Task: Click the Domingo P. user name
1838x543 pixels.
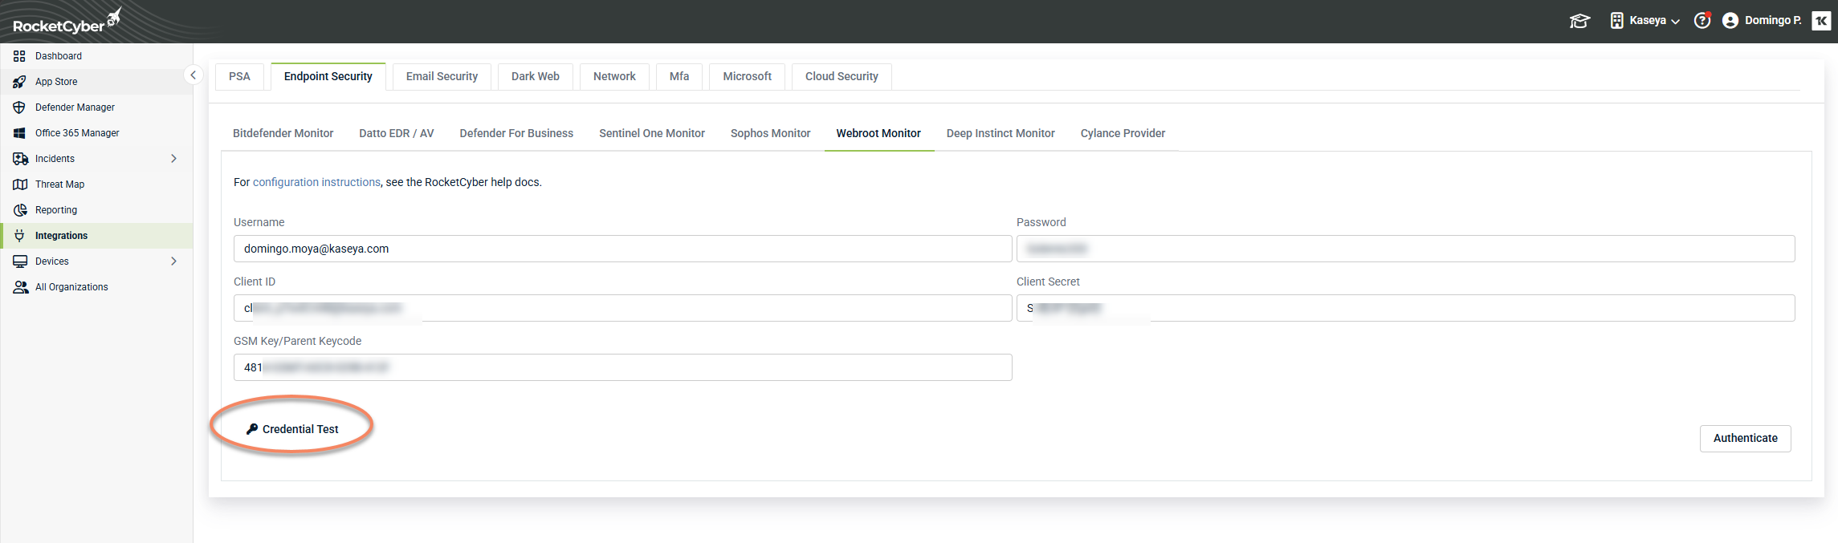Action: [1773, 21]
